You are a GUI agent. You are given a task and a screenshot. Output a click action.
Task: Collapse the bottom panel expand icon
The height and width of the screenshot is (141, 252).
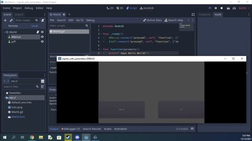click(x=192, y=129)
